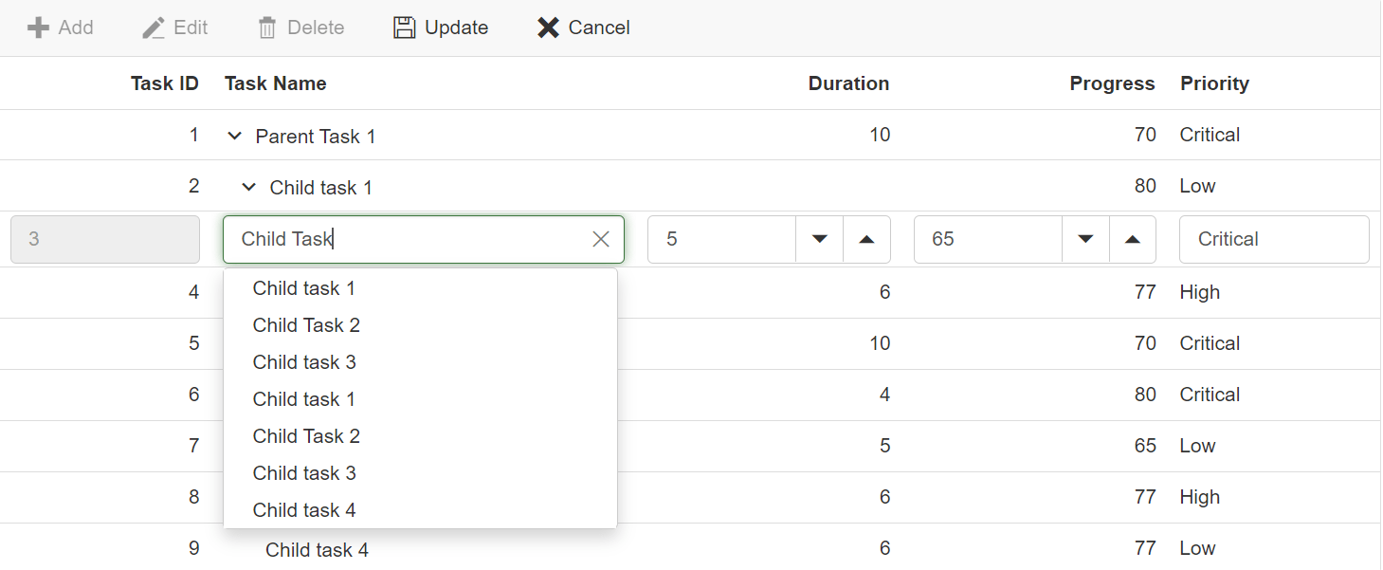
Task: Increment Duration with the up arrow
Action: click(867, 239)
